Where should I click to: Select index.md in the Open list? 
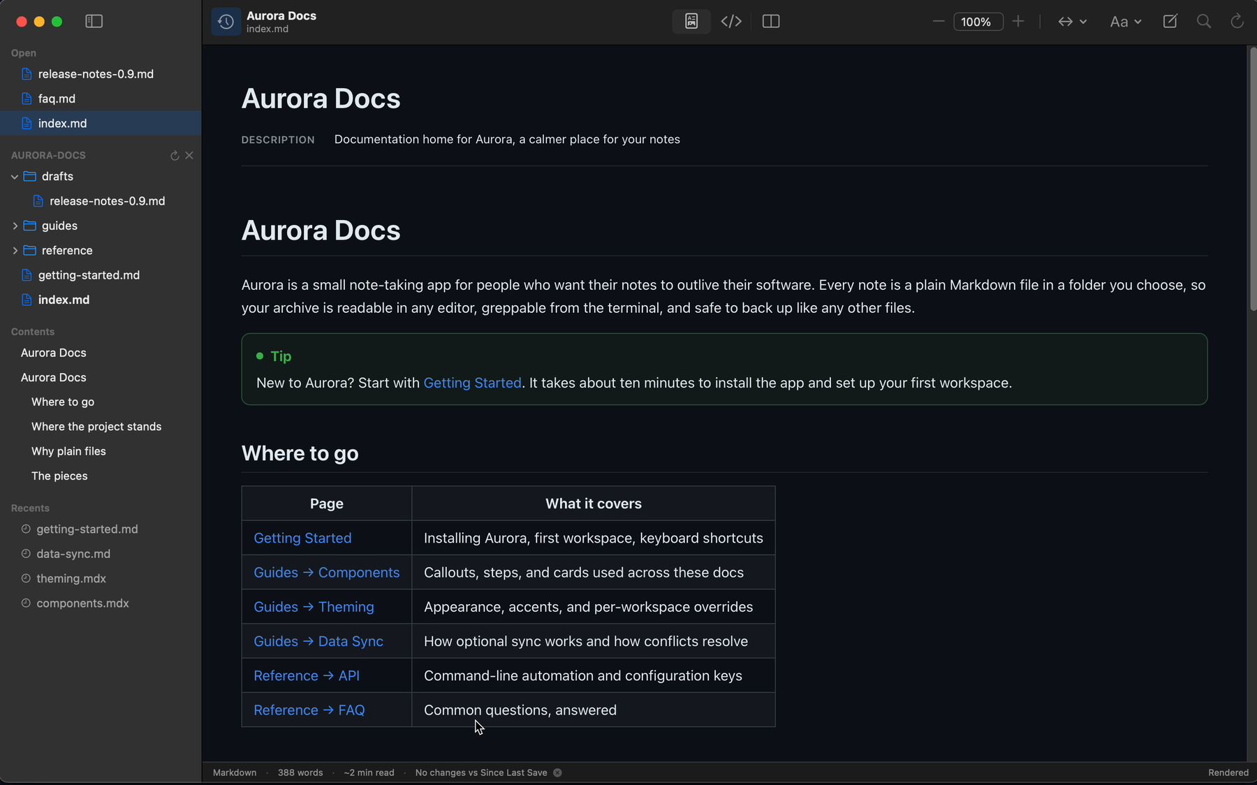click(x=101, y=123)
